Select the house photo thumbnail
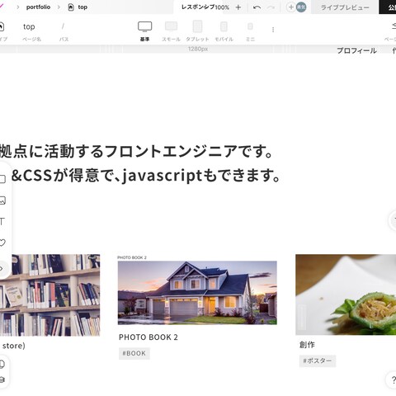Image resolution: width=396 pixels, height=396 pixels. point(197,293)
